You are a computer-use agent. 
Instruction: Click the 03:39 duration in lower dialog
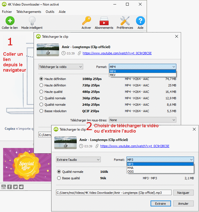88,146
